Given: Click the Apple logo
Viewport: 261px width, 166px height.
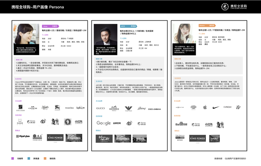Looking at the screenshot, I should point(205,107).
